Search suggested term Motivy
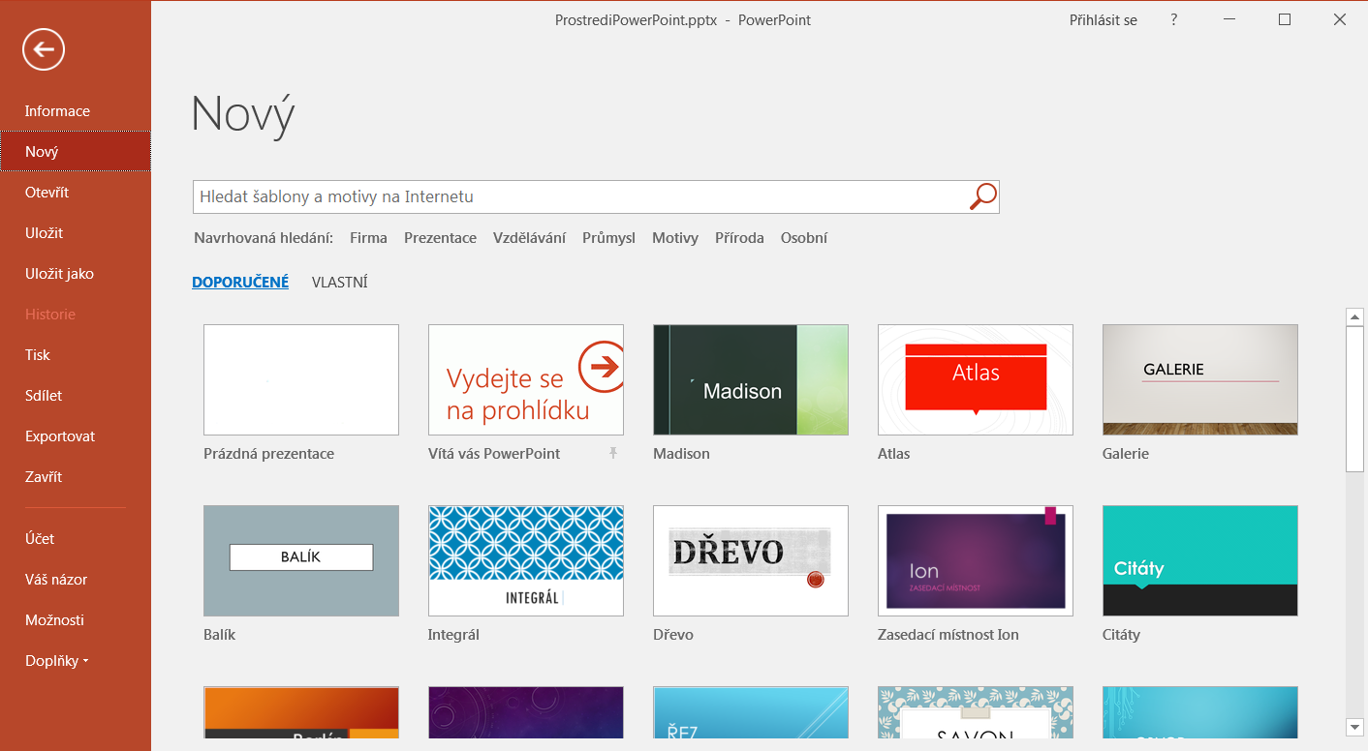This screenshot has width=1368, height=751. (675, 238)
